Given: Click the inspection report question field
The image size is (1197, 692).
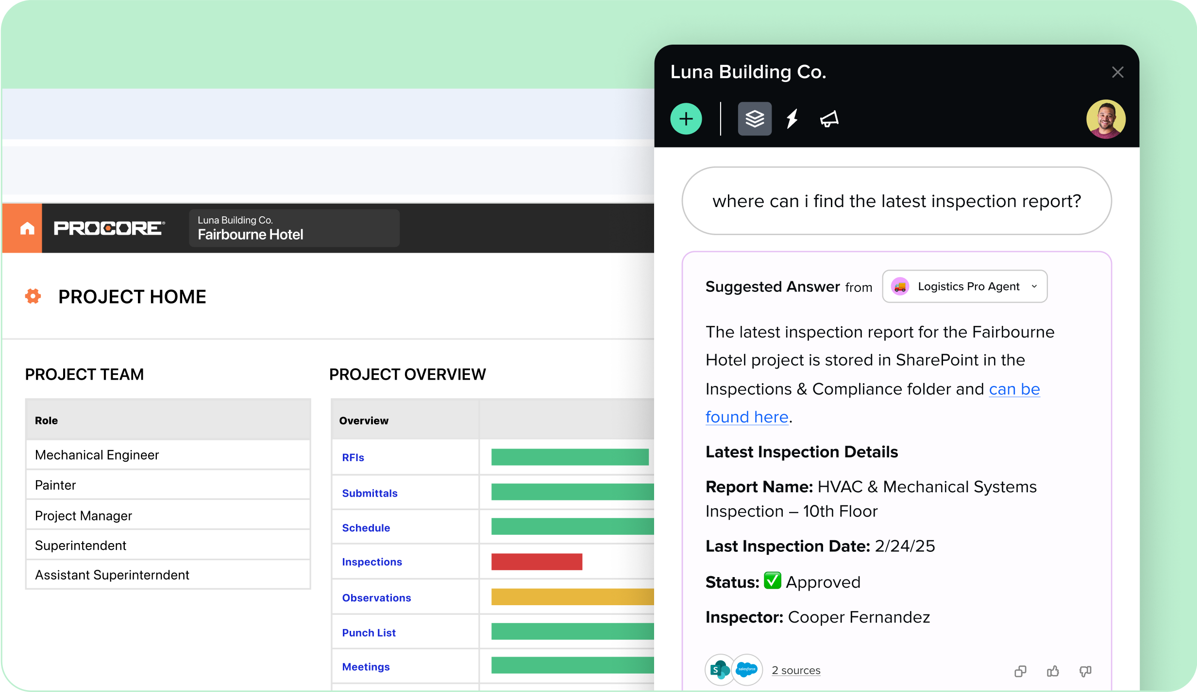Looking at the screenshot, I should 896,201.
